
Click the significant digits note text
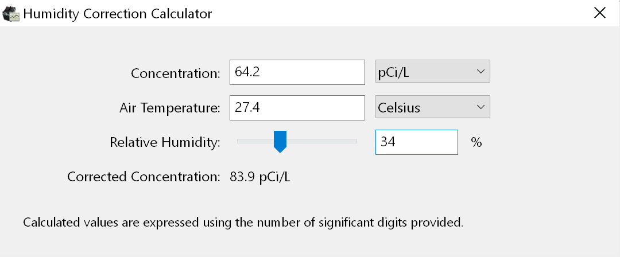[x=243, y=222]
